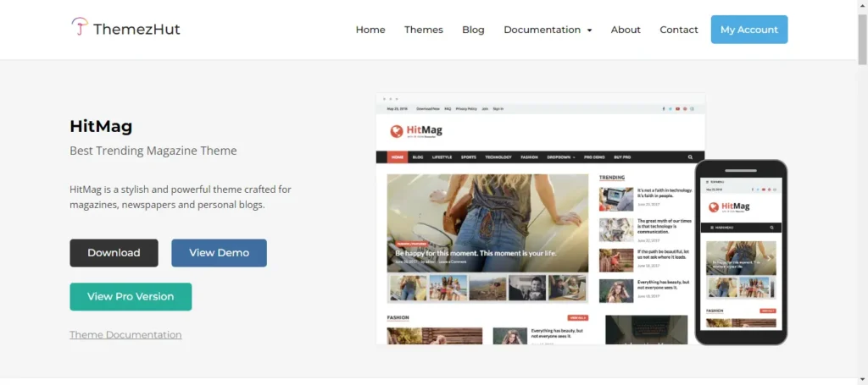Viewport: 868px width, 385px height.
Task: Click the HitMag mobile phone preview
Action: click(741, 252)
